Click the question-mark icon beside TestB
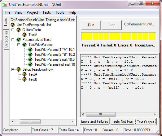The width and height of the screenshot is (162, 136). click(24, 79)
